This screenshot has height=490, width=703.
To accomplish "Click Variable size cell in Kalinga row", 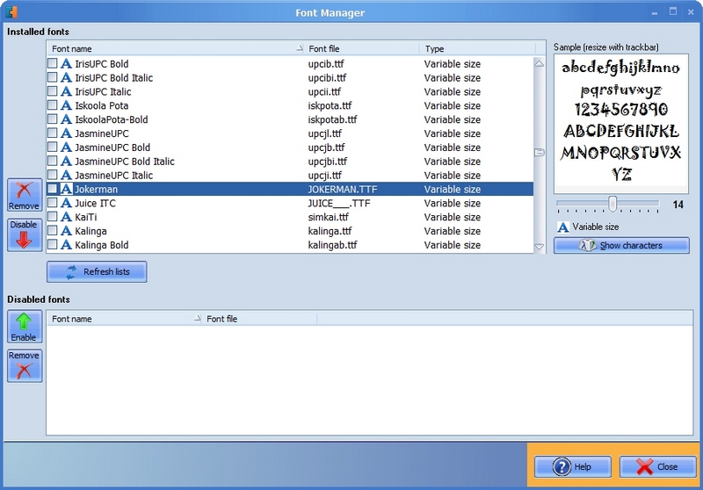I will 452,231.
